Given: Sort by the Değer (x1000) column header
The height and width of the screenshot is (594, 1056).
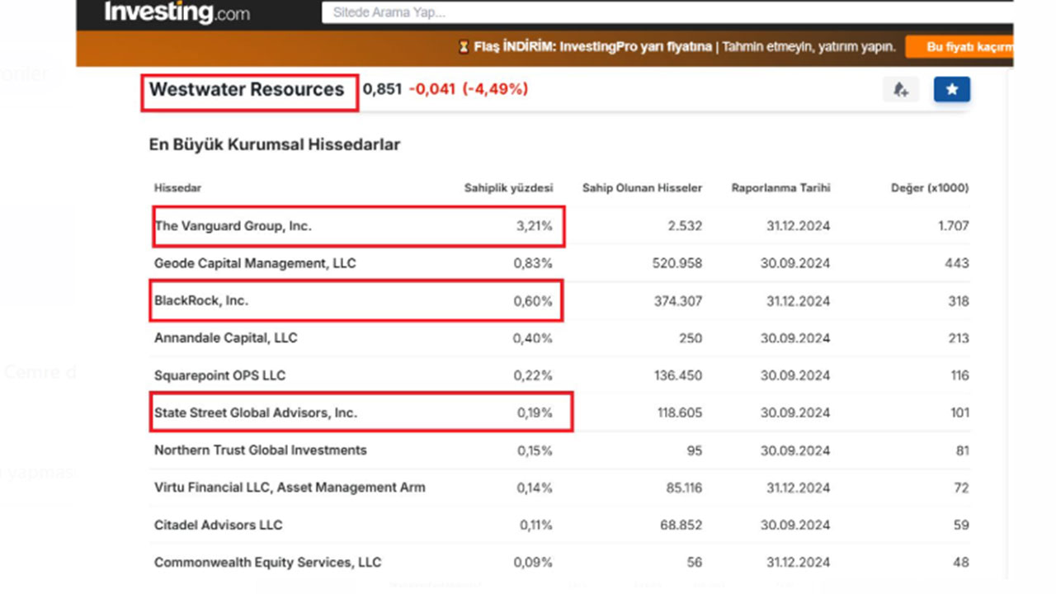Looking at the screenshot, I should (930, 188).
